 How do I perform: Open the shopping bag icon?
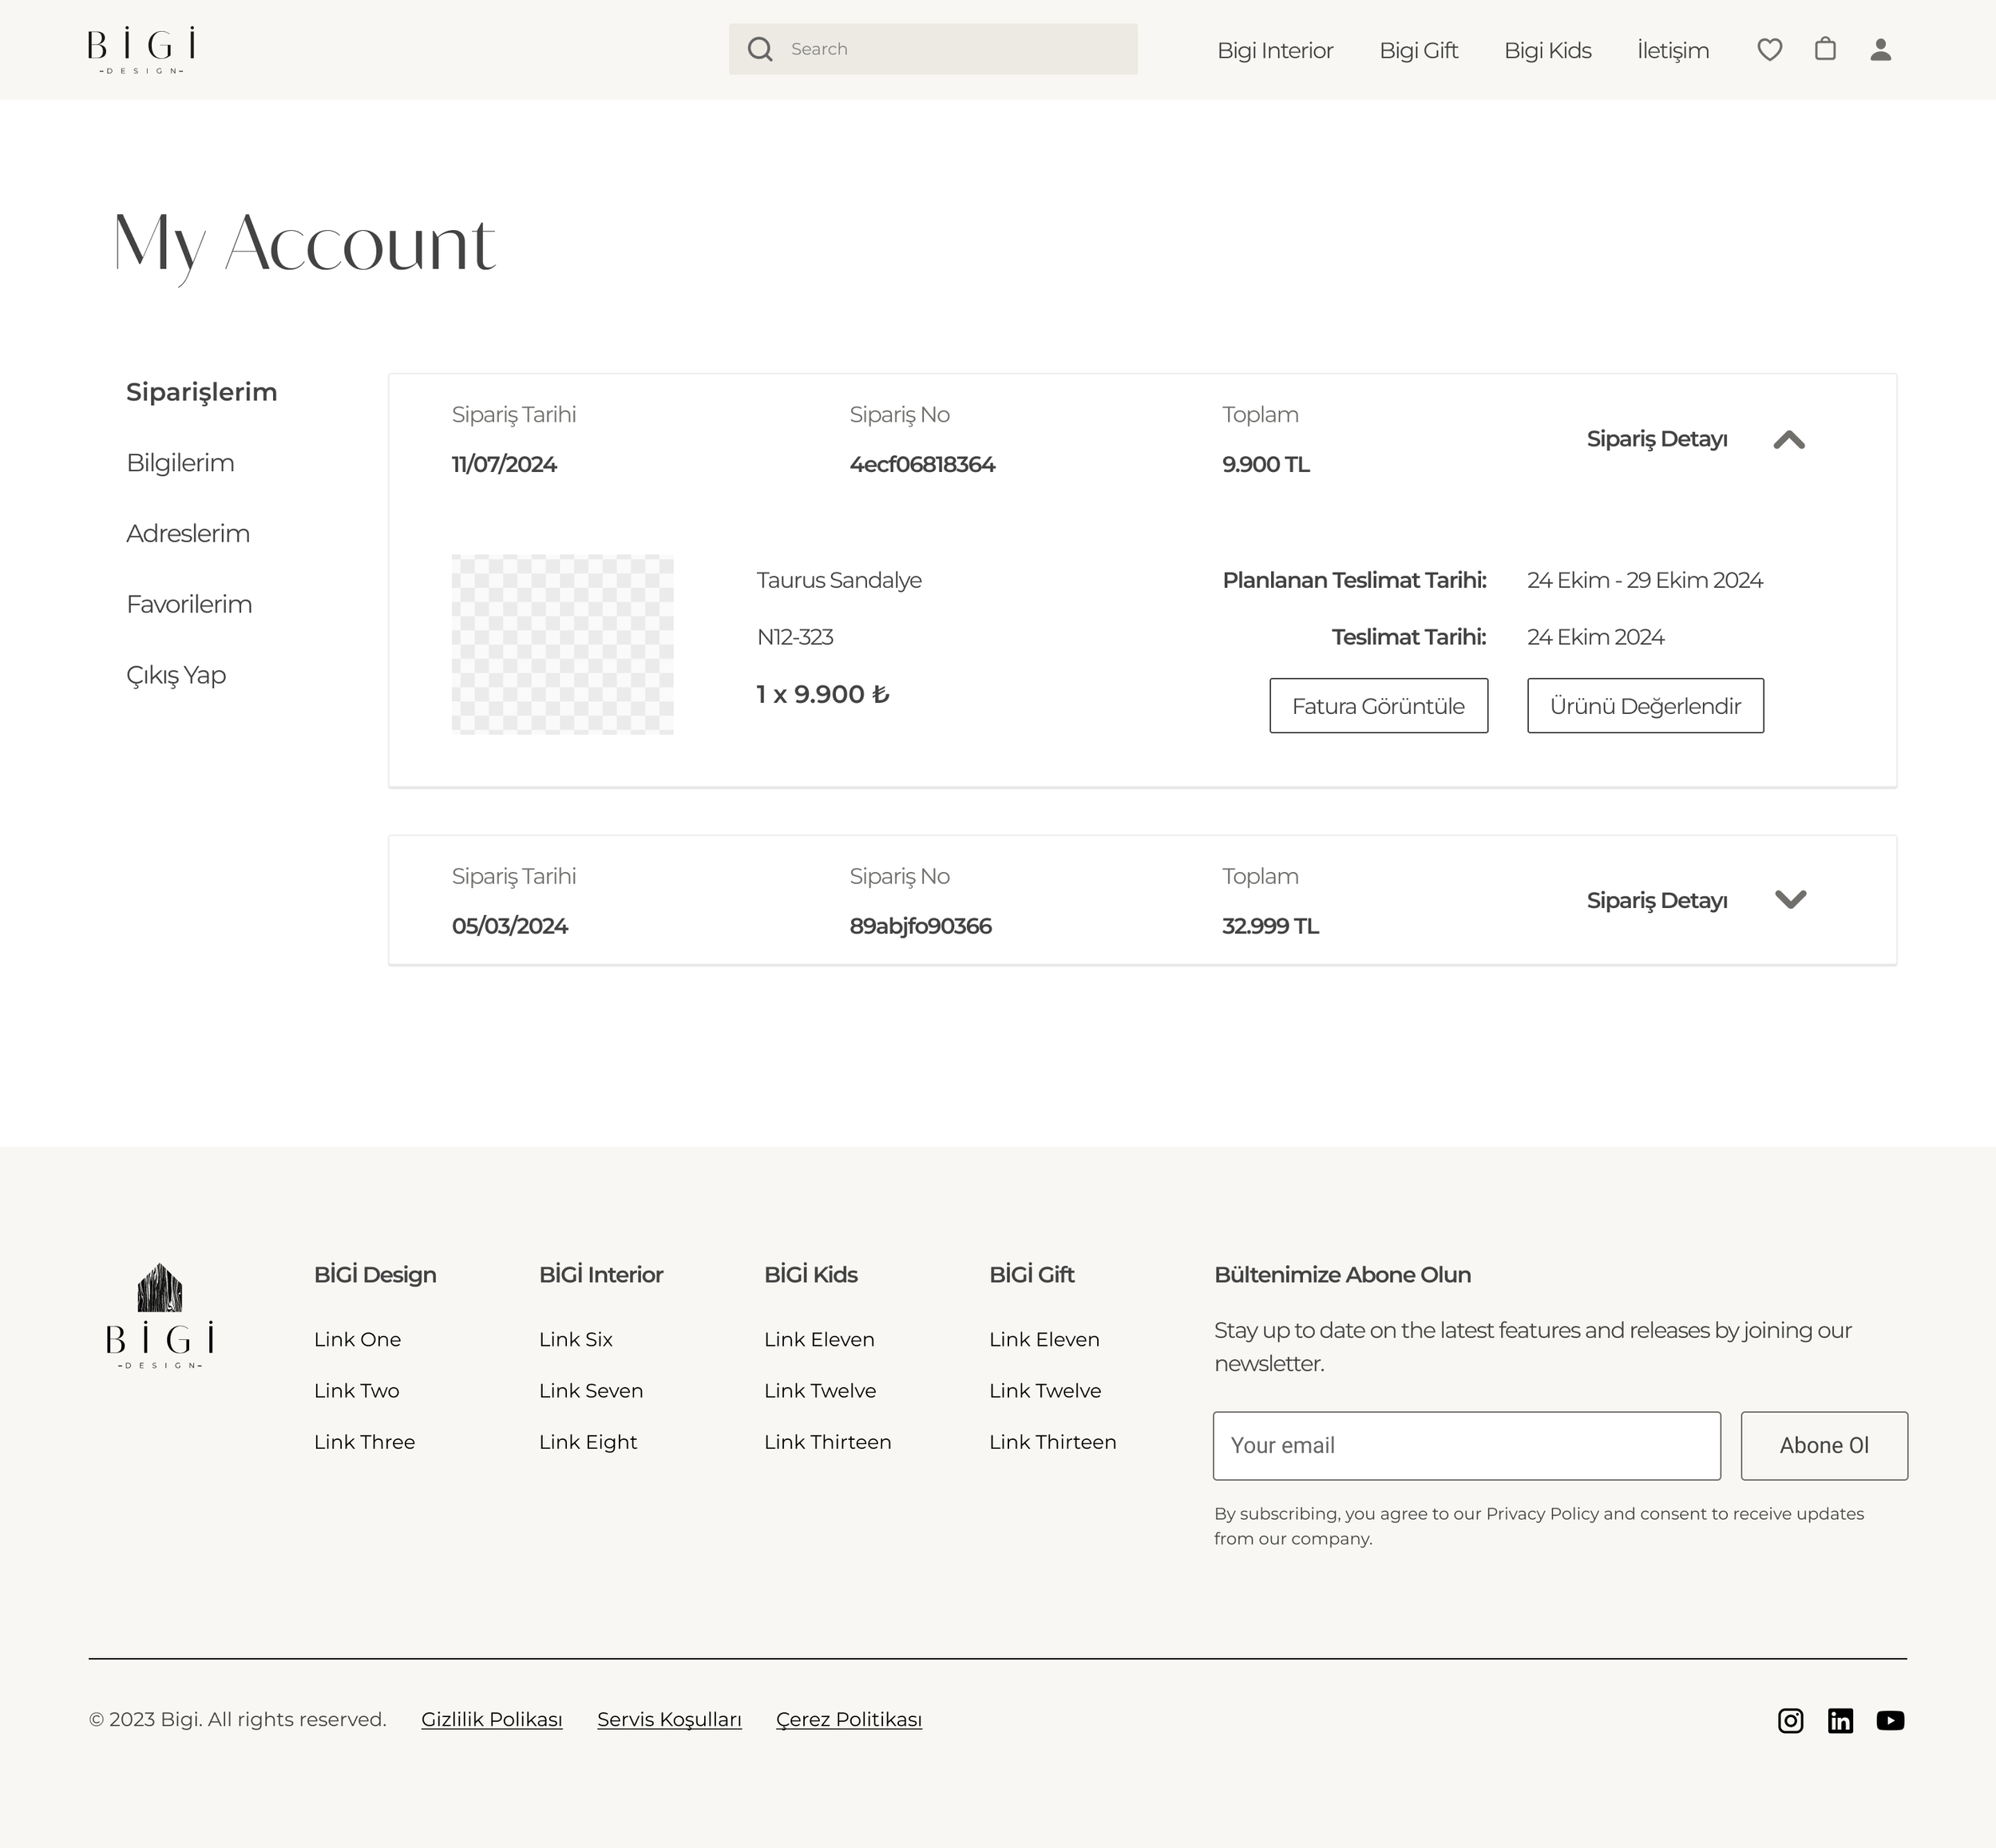(1825, 49)
